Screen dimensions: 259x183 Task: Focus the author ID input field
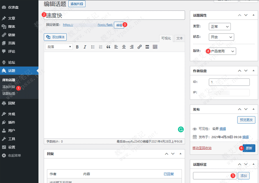[229, 82]
